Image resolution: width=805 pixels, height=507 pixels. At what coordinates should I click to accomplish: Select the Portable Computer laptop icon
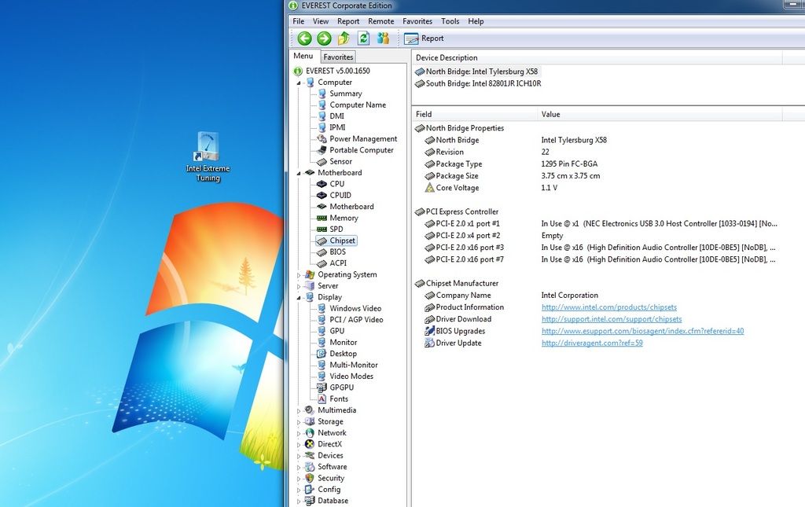pos(322,150)
